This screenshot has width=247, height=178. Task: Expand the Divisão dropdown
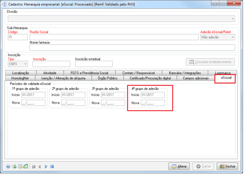tap(233, 19)
